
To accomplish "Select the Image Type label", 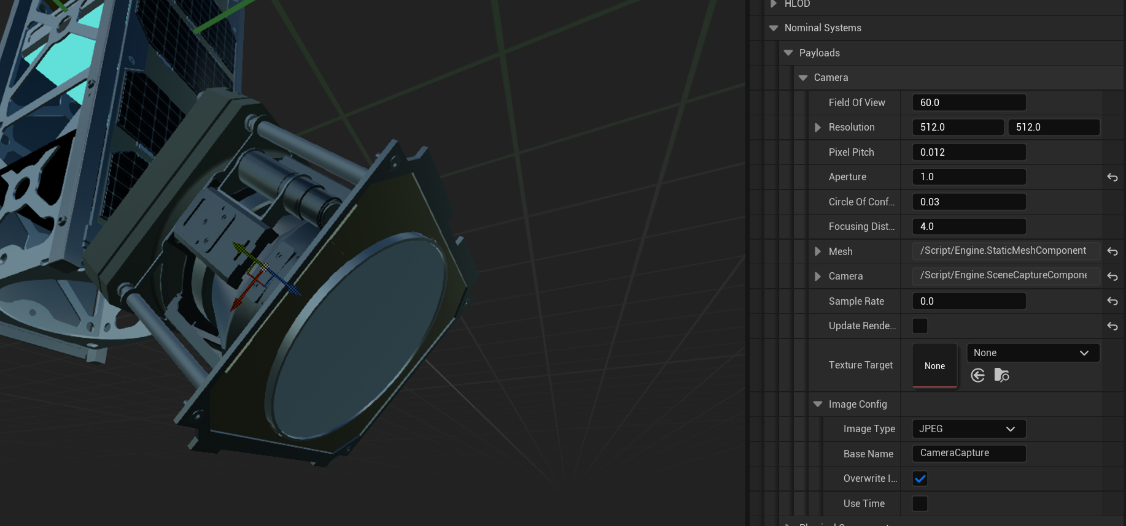I will [869, 429].
